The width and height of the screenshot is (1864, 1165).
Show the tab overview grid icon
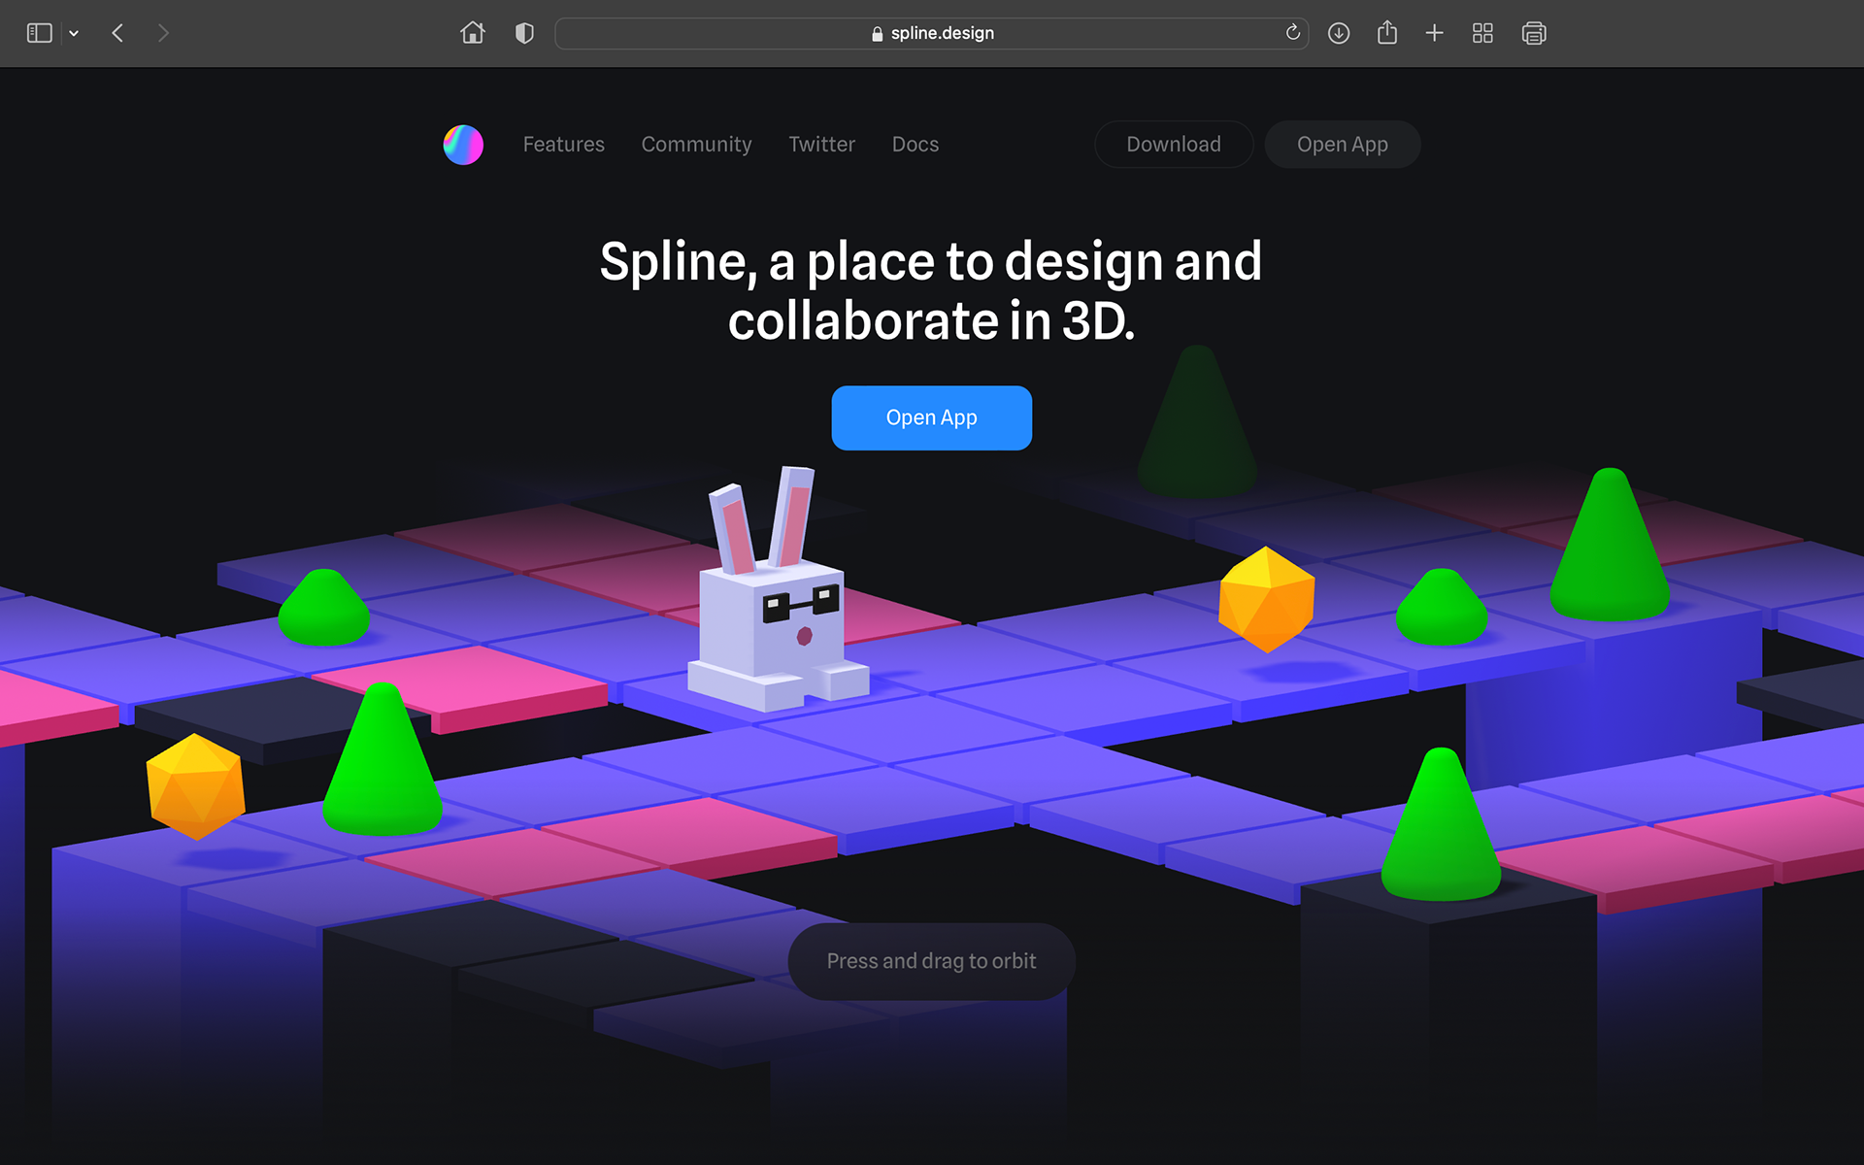click(1482, 33)
